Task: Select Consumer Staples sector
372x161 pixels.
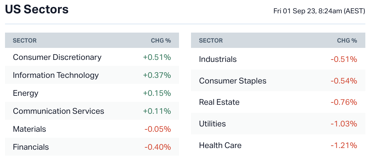Action: click(233, 81)
